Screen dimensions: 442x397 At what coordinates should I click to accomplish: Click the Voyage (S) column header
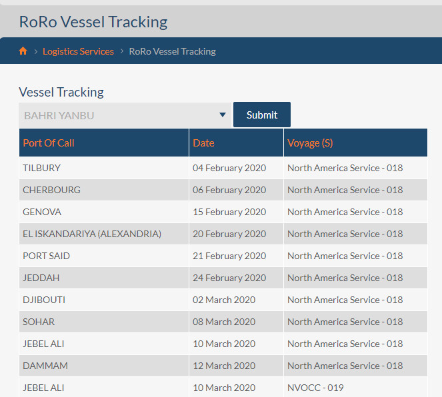pos(355,143)
